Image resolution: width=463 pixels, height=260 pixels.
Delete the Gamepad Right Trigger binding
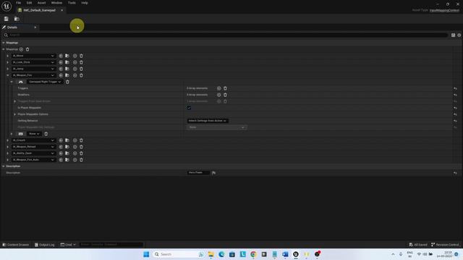(67, 82)
